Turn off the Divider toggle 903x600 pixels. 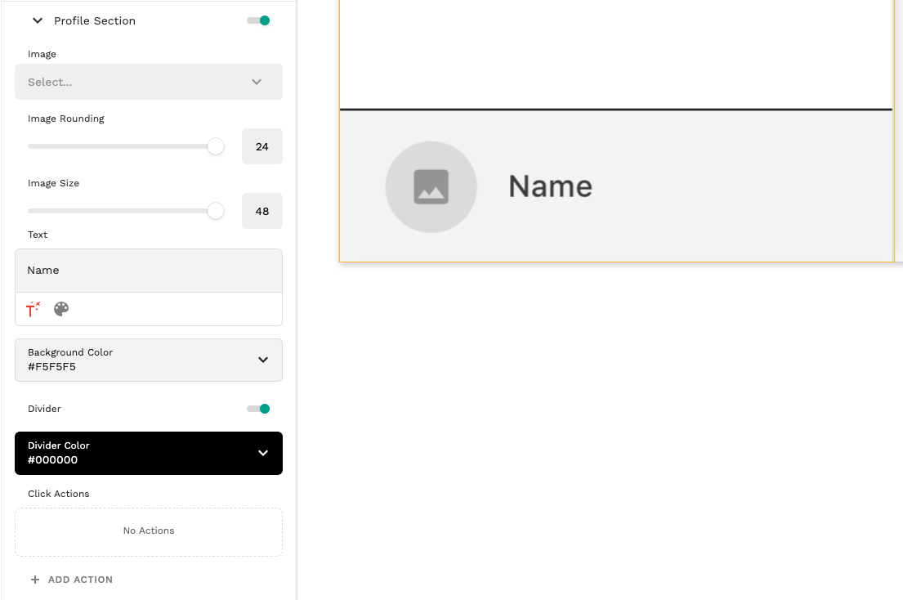click(257, 408)
